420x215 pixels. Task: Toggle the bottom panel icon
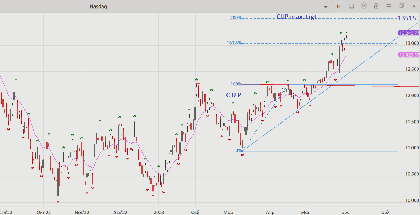(351, 6)
